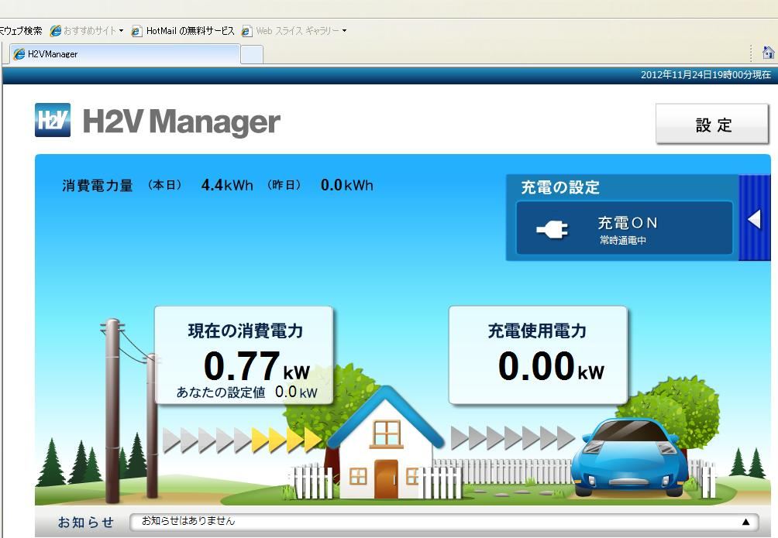Click the お知らせはありません notice field

[443, 522]
